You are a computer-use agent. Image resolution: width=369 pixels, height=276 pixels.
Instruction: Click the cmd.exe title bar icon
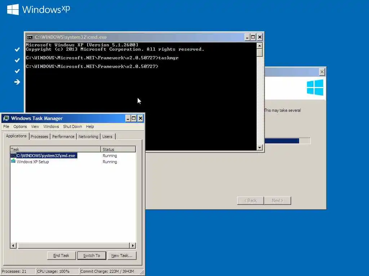point(30,37)
